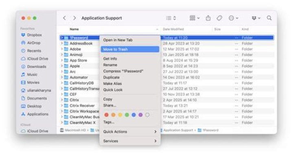Sort by the Date Modified column header
This screenshot has height=155, width=293.
(173, 29)
